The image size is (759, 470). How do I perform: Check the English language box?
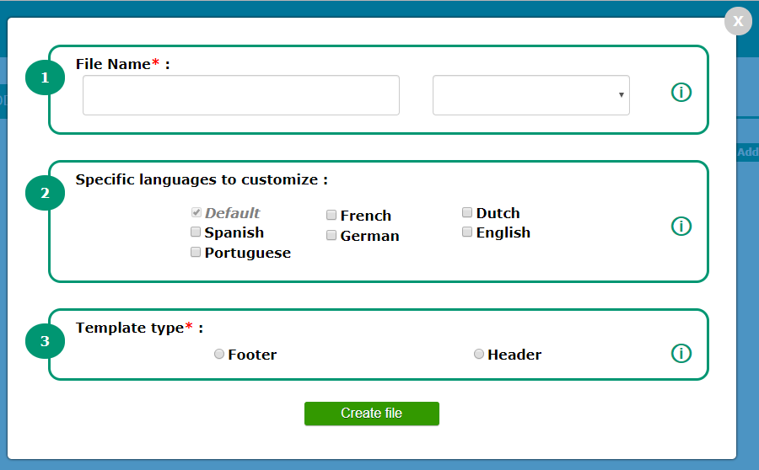coord(467,232)
